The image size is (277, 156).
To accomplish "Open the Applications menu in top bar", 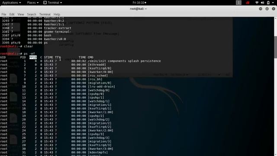I will point(12,3).
